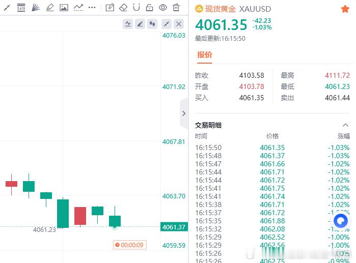Delete drawings with trash icon
This screenshot has width=356, height=263.
click(x=176, y=8)
